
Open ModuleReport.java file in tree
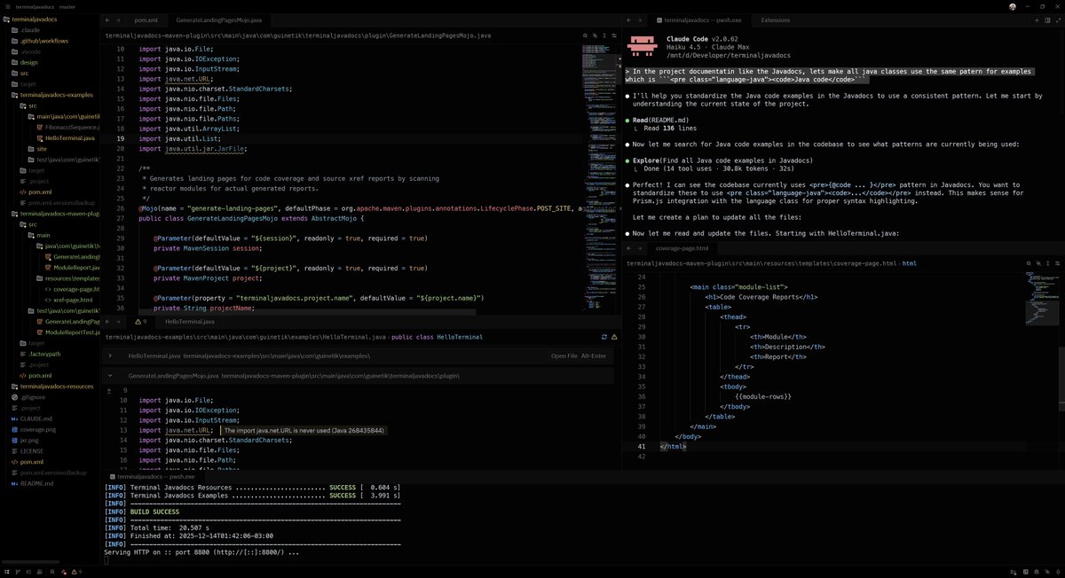click(x=71, y=268)
